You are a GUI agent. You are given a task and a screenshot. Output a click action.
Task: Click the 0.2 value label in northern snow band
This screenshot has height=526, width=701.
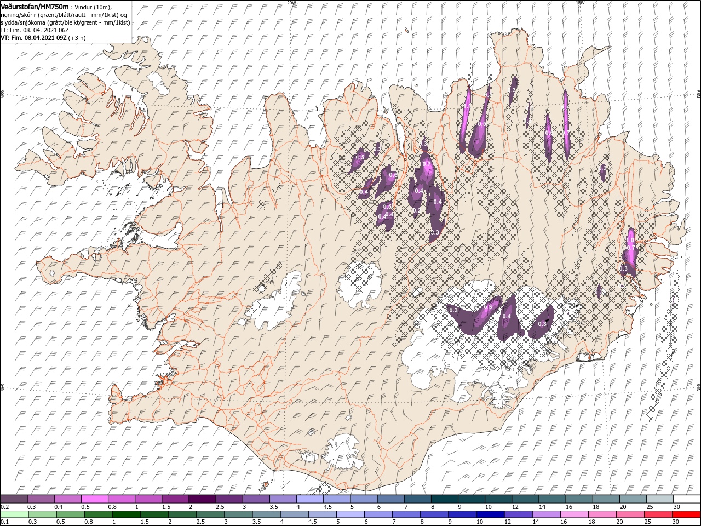[x=416, y=210]
